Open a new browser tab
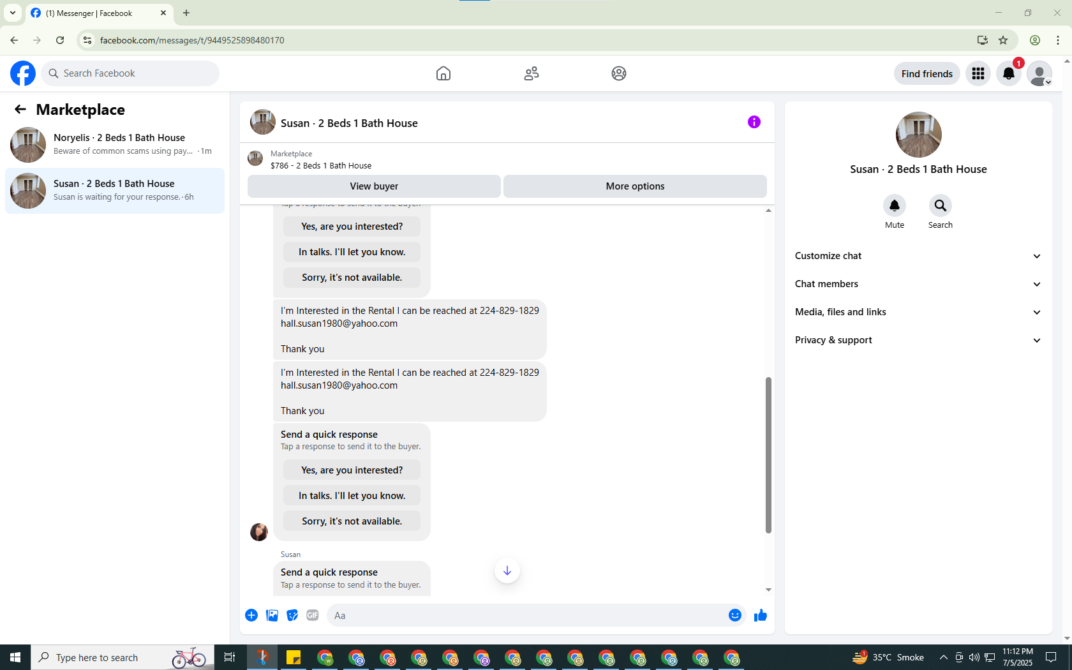 (186, 13)
